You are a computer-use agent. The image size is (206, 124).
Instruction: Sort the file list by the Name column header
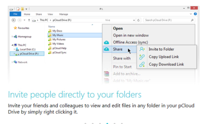click(x=51, y=27)
